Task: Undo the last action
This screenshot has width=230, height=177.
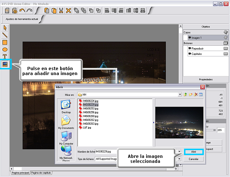Action: (x=22, y=11)
